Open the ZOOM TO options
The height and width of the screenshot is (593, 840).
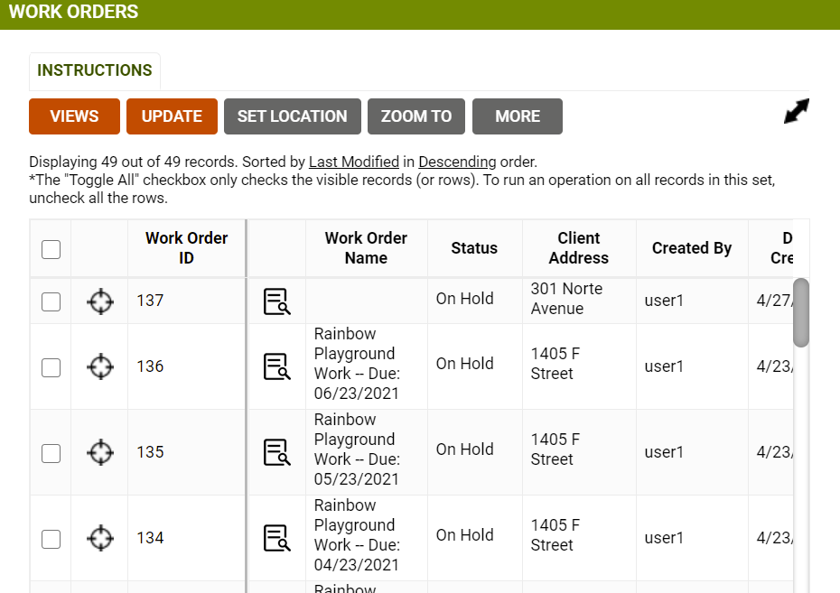pos(415,116)
